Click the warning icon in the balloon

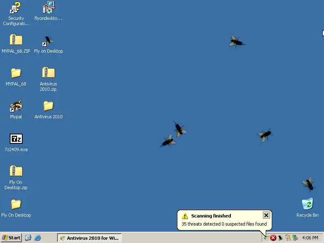(185, 216)
